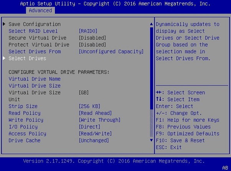Open the Unconfigured Capacity dropdown

(111, 52)
